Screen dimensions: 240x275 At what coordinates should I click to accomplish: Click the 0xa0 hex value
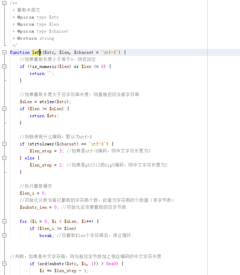[x=111, y=264]
